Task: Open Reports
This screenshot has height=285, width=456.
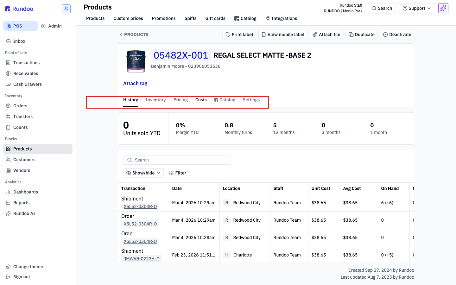Action: [x=38, y=203]
